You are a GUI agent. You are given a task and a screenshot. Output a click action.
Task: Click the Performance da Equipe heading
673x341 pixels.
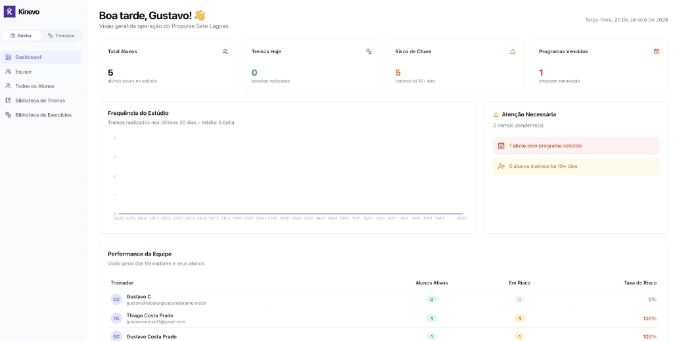pyautogui.click(x=139, y=254)
